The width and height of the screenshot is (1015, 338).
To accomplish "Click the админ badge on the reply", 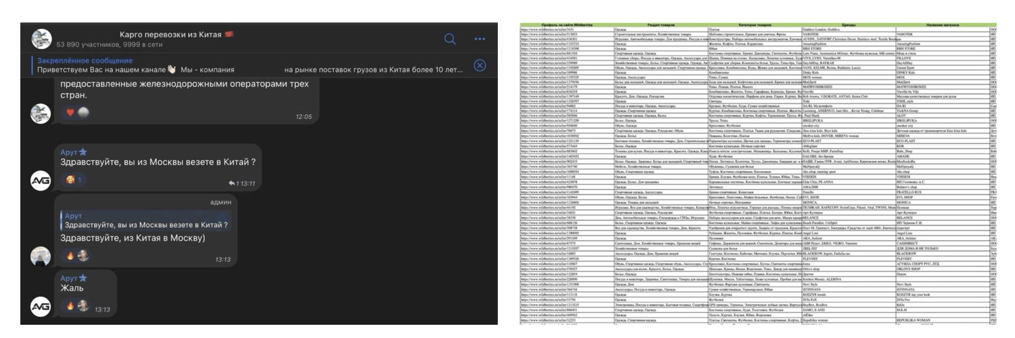I will (x=220, y=202).
